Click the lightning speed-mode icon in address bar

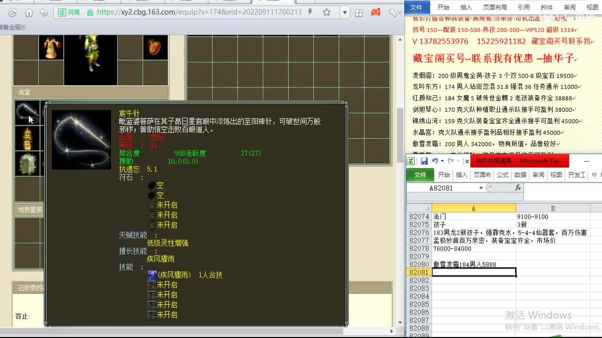(x=310, y=12)
